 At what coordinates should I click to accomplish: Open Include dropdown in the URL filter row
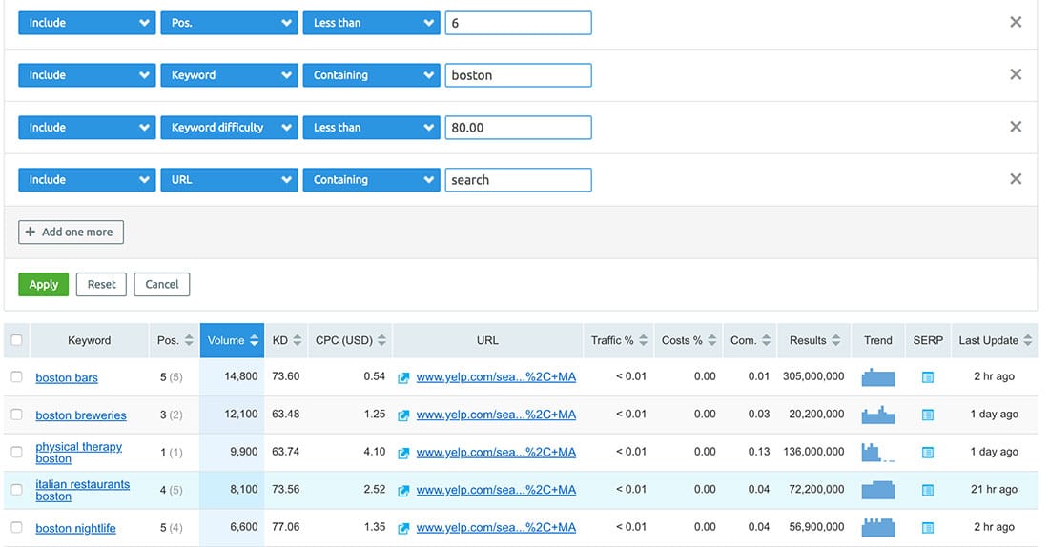tap(87, 179)
